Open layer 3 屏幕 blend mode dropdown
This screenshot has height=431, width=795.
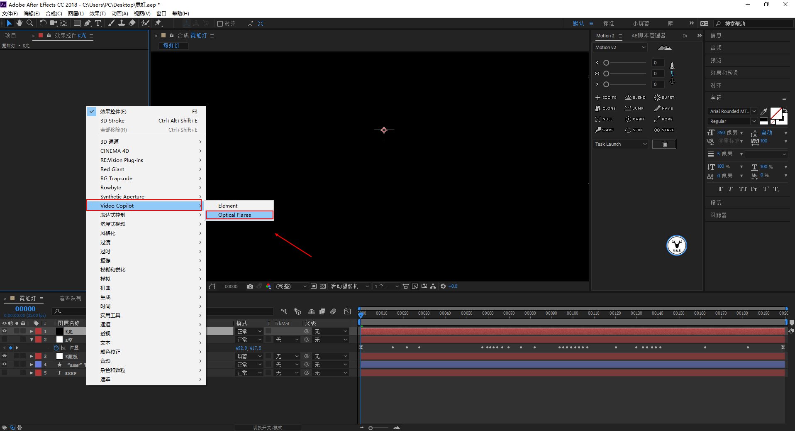pos(249,356)
